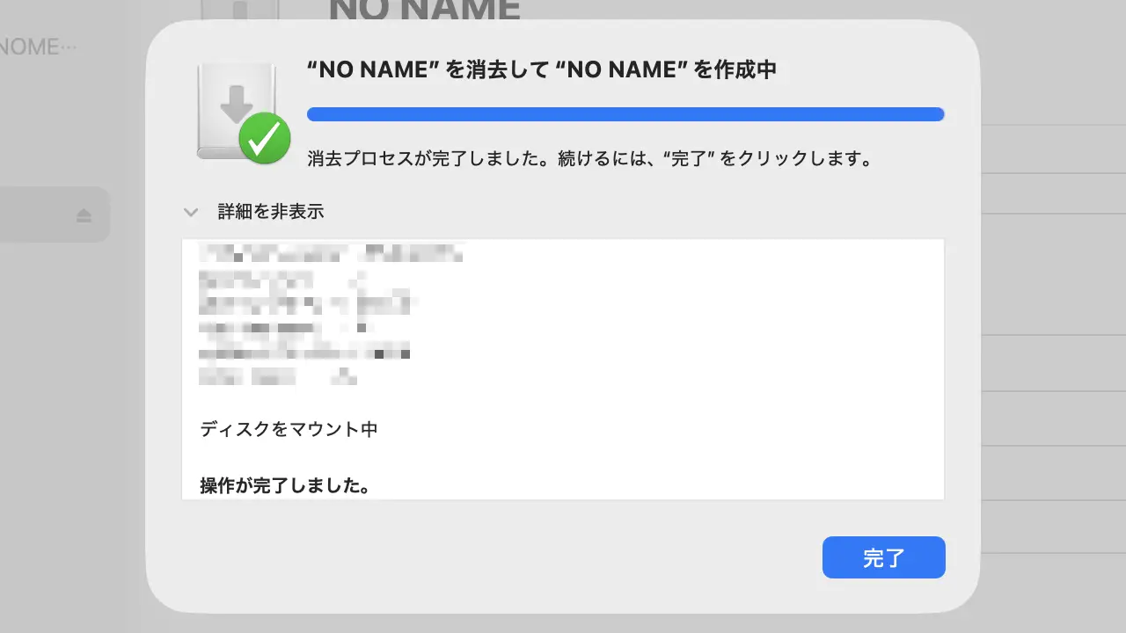Eject the volume with the sidebar eject icon
The width and height of the screenshot is (1126, 633).
point(84,215)
